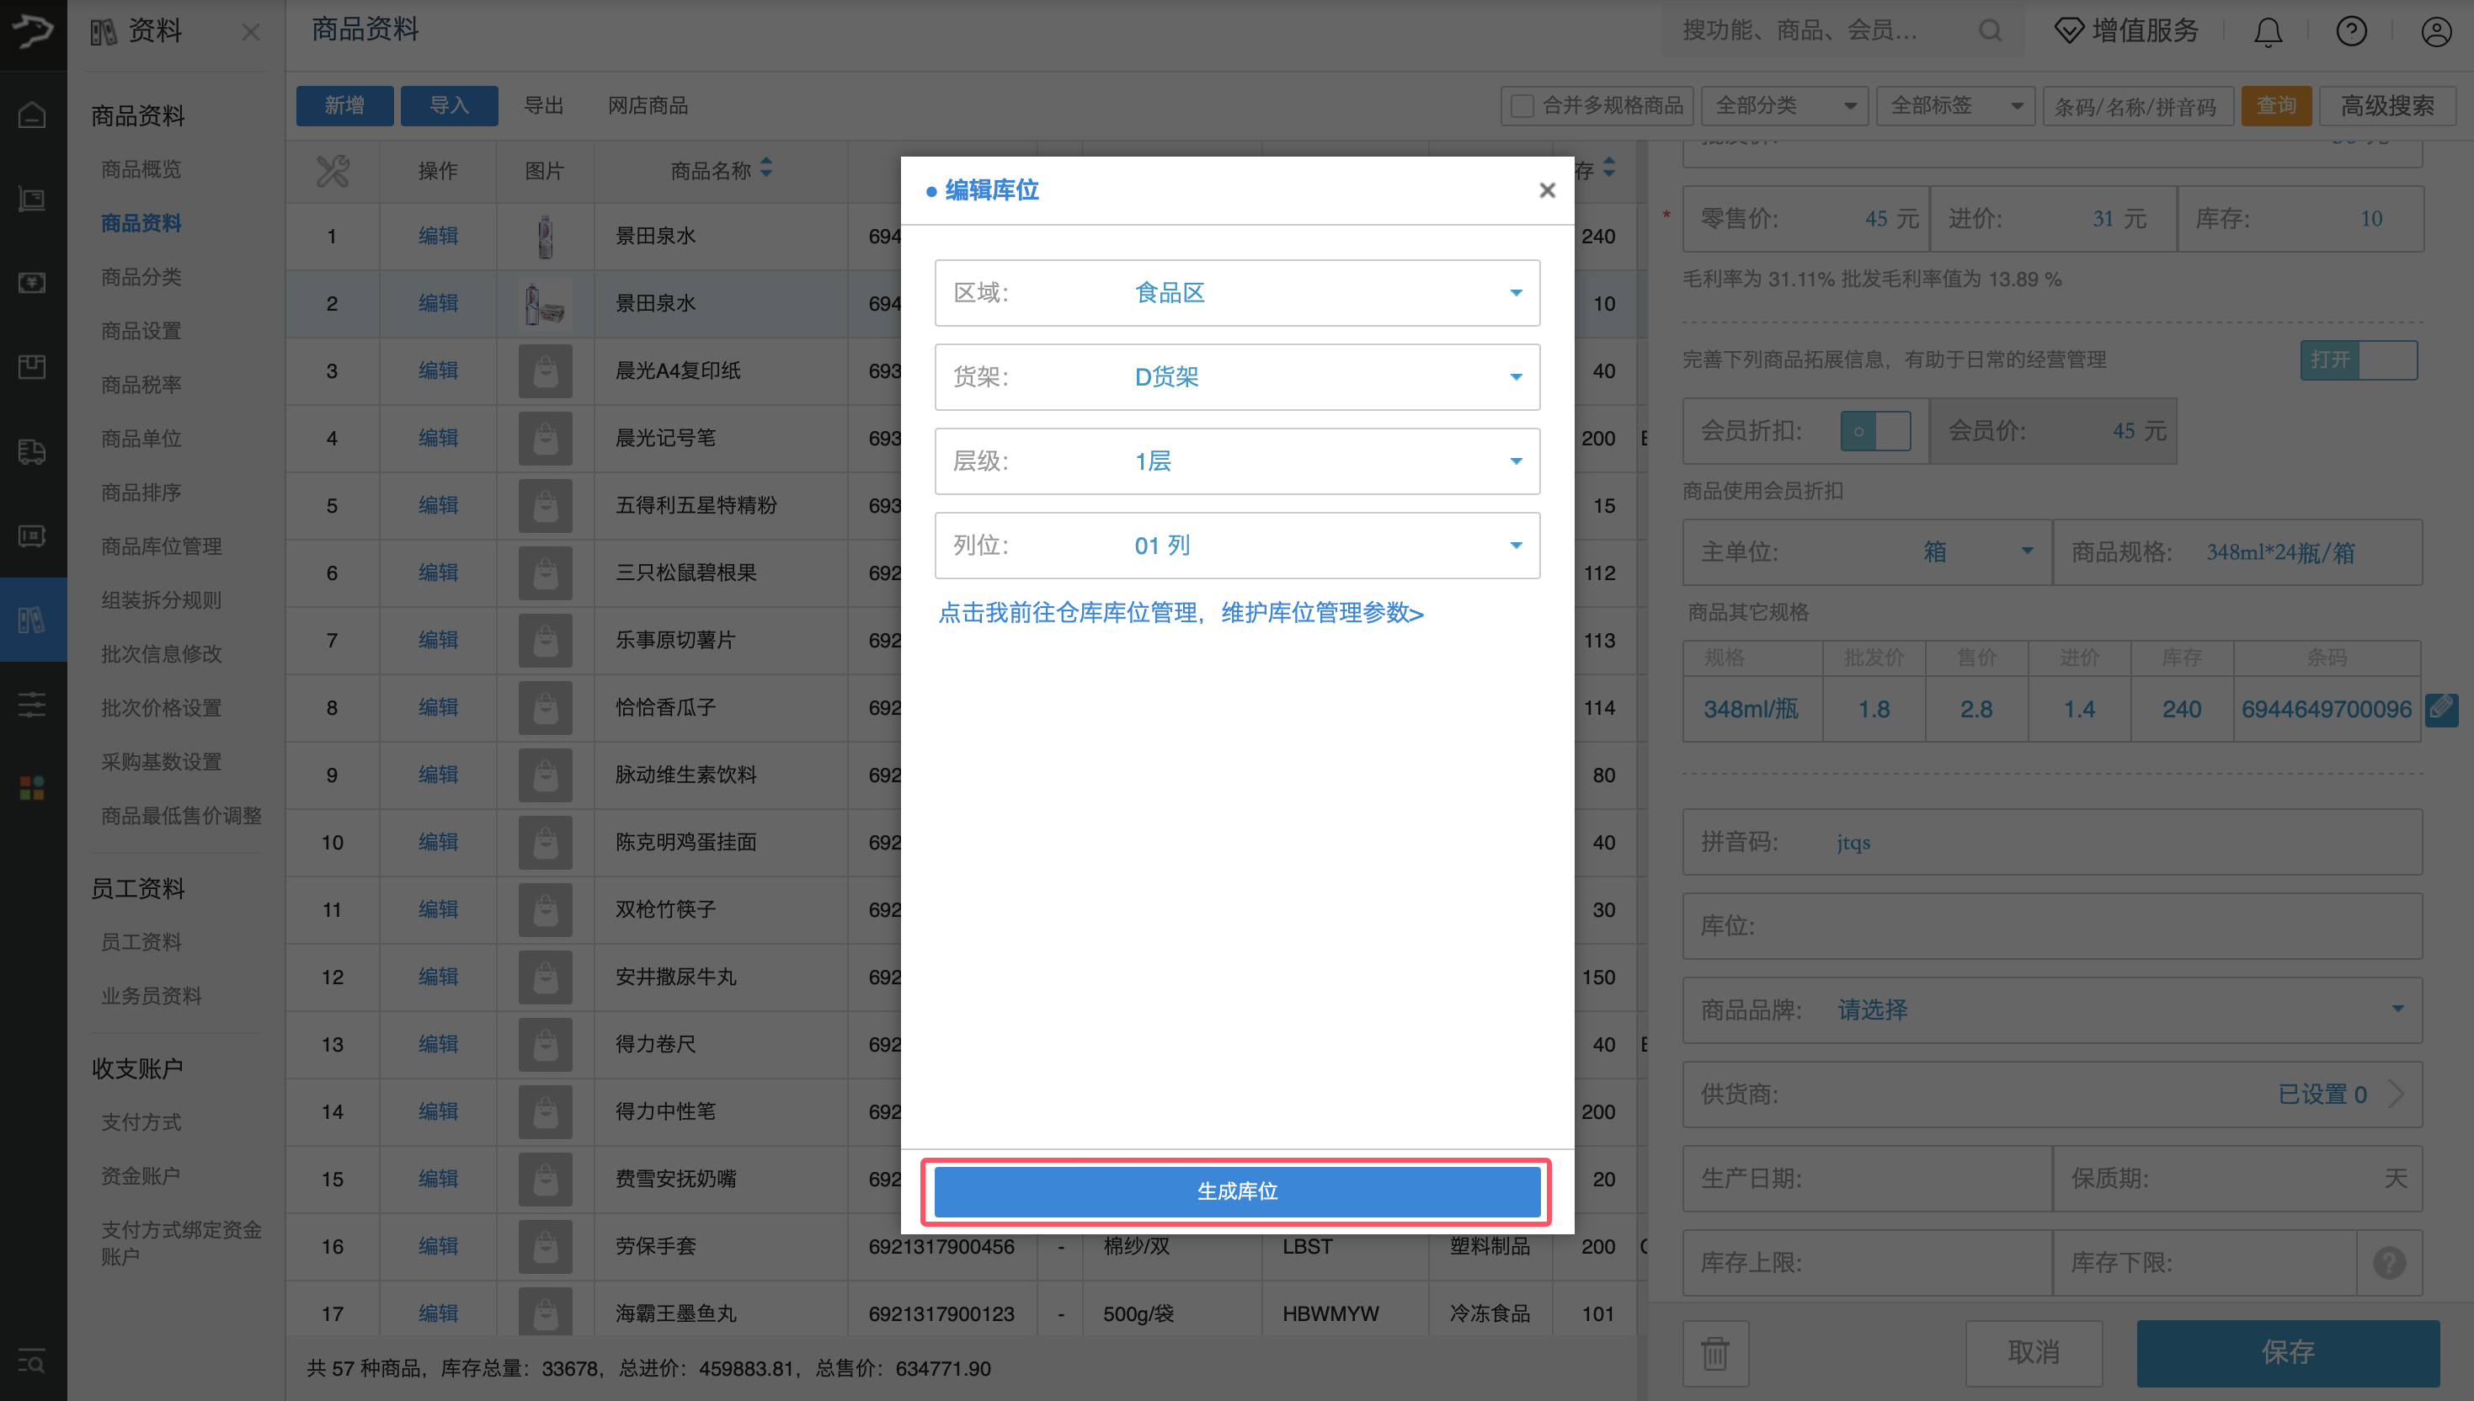Click the magnifier icon in the search bar
The width and height of the screenshot is (2474, 1401).
coord(1990,29)
